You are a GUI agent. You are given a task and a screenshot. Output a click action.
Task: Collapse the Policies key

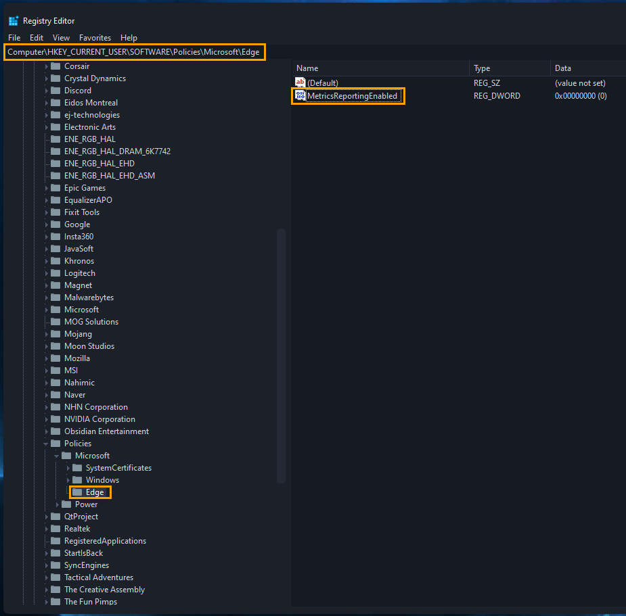coord(46,444)
